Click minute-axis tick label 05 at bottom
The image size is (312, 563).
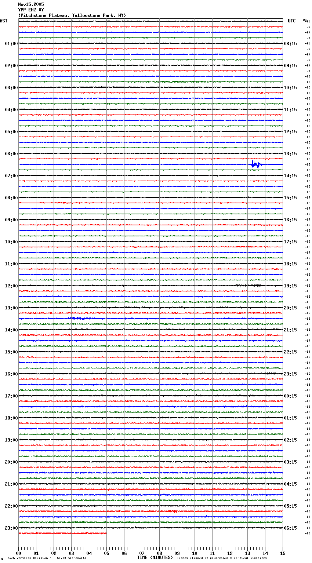pyautogui.click(x=106, y=553)
